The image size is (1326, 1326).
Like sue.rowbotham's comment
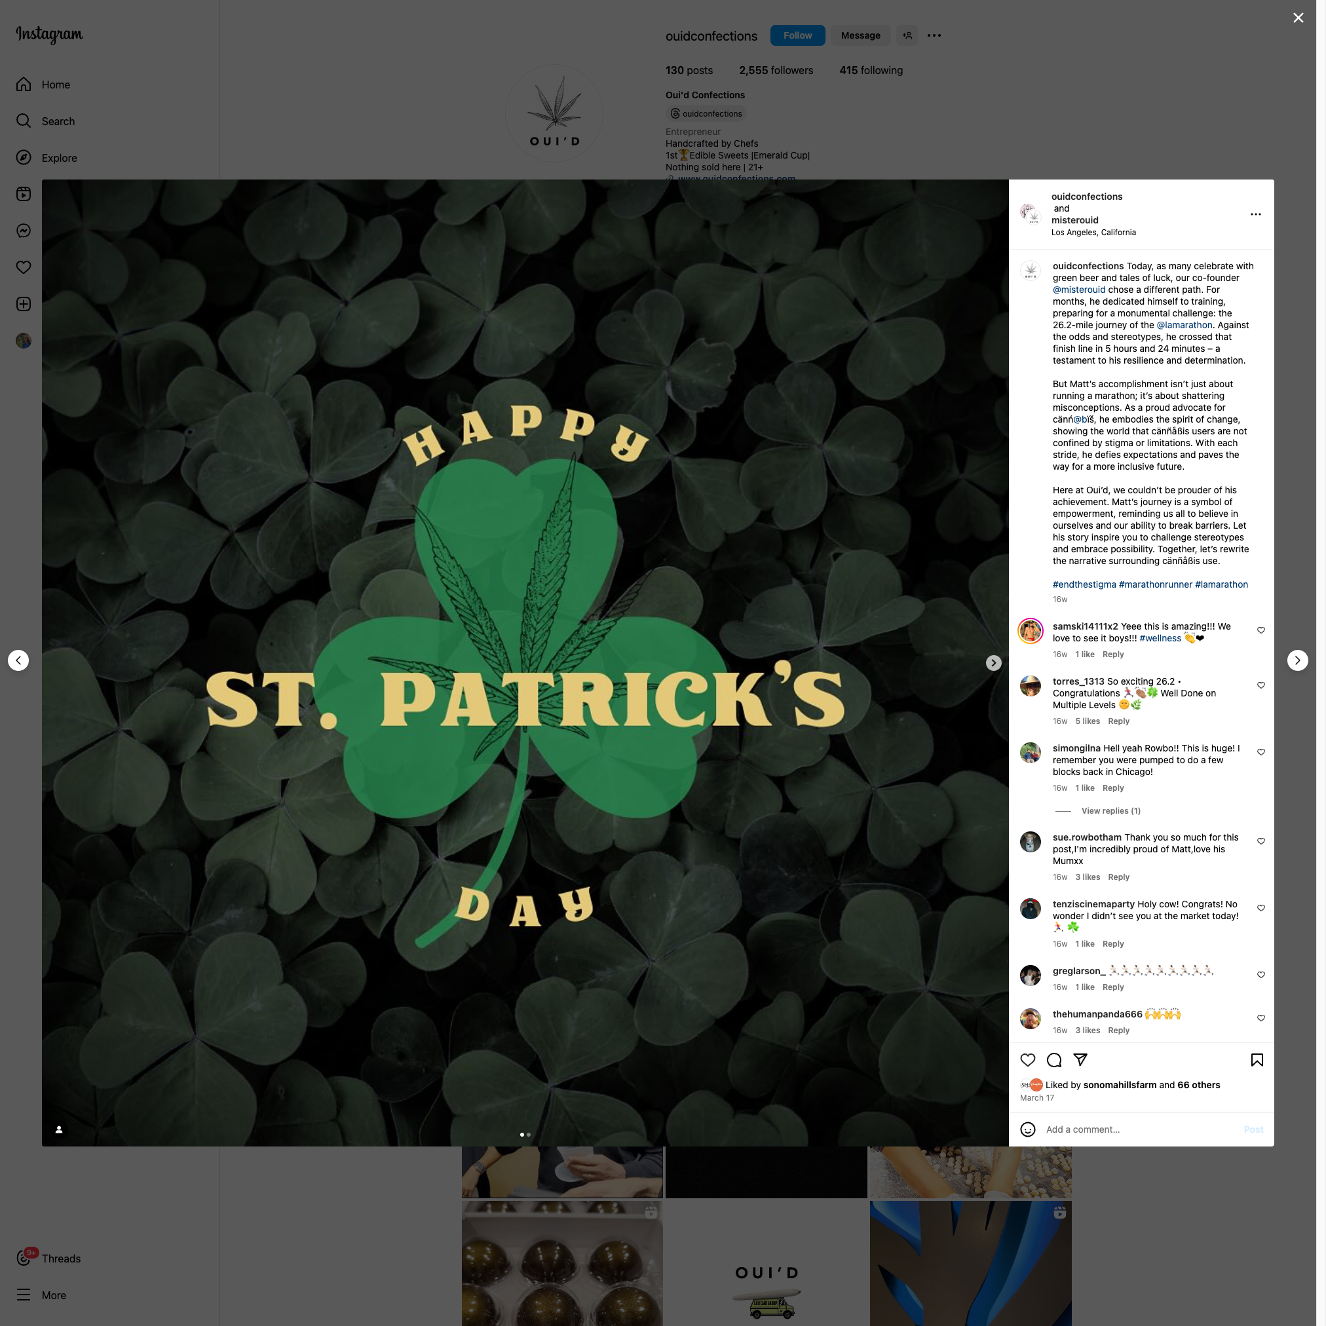click(1260, 841)
